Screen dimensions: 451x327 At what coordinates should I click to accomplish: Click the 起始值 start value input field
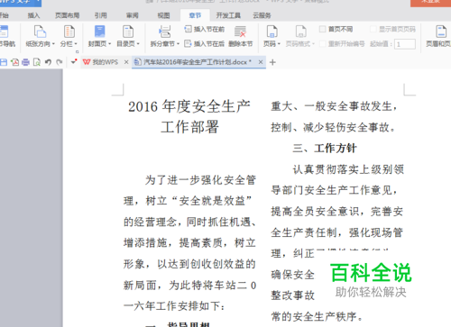tap(405, 44)
